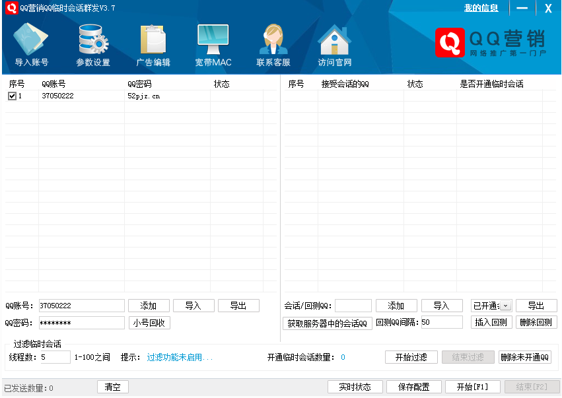
Task: Click the 清空 clear button
Action: tap(113, 387)
